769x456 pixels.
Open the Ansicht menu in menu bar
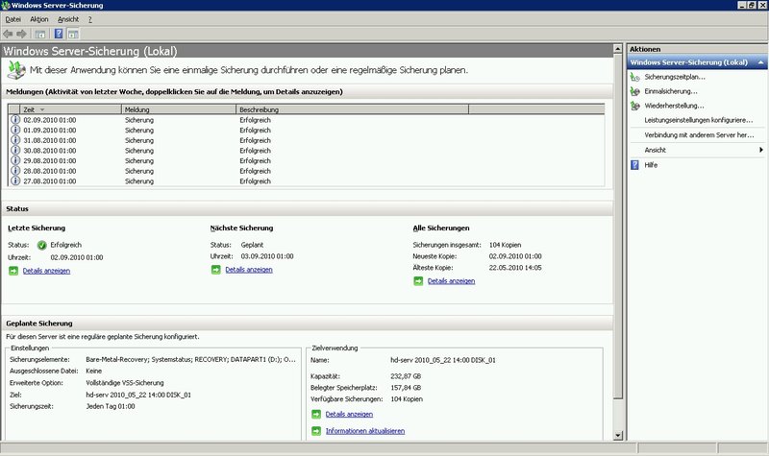coord(68,19)
